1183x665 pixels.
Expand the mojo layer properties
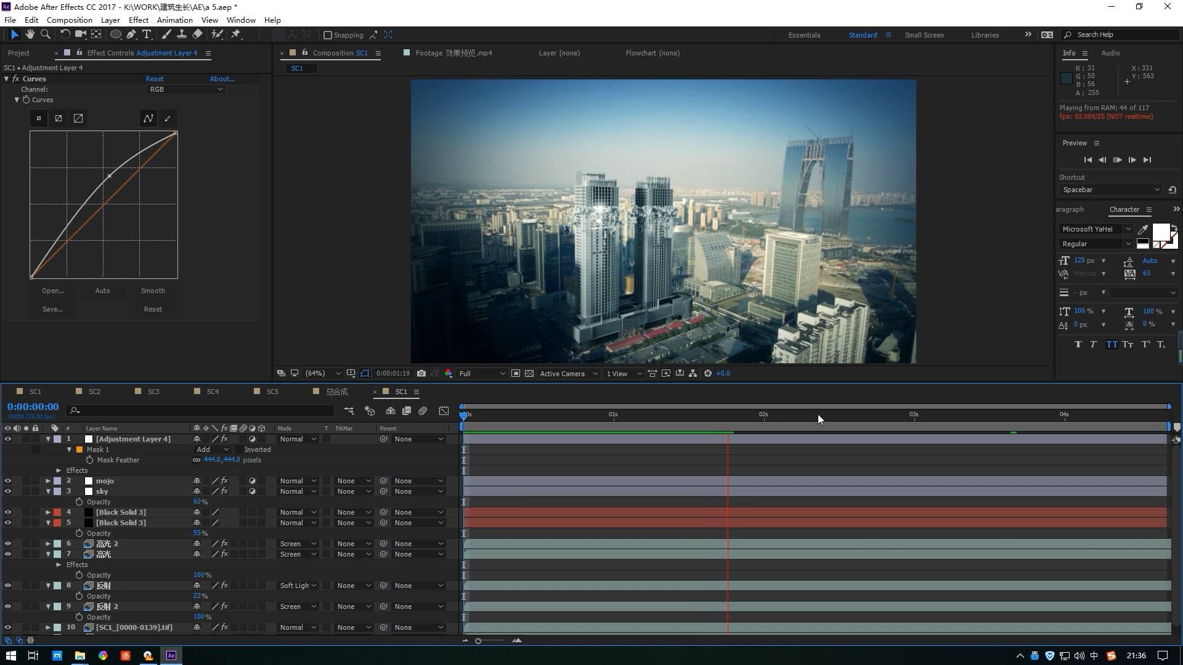click(48, 481)
